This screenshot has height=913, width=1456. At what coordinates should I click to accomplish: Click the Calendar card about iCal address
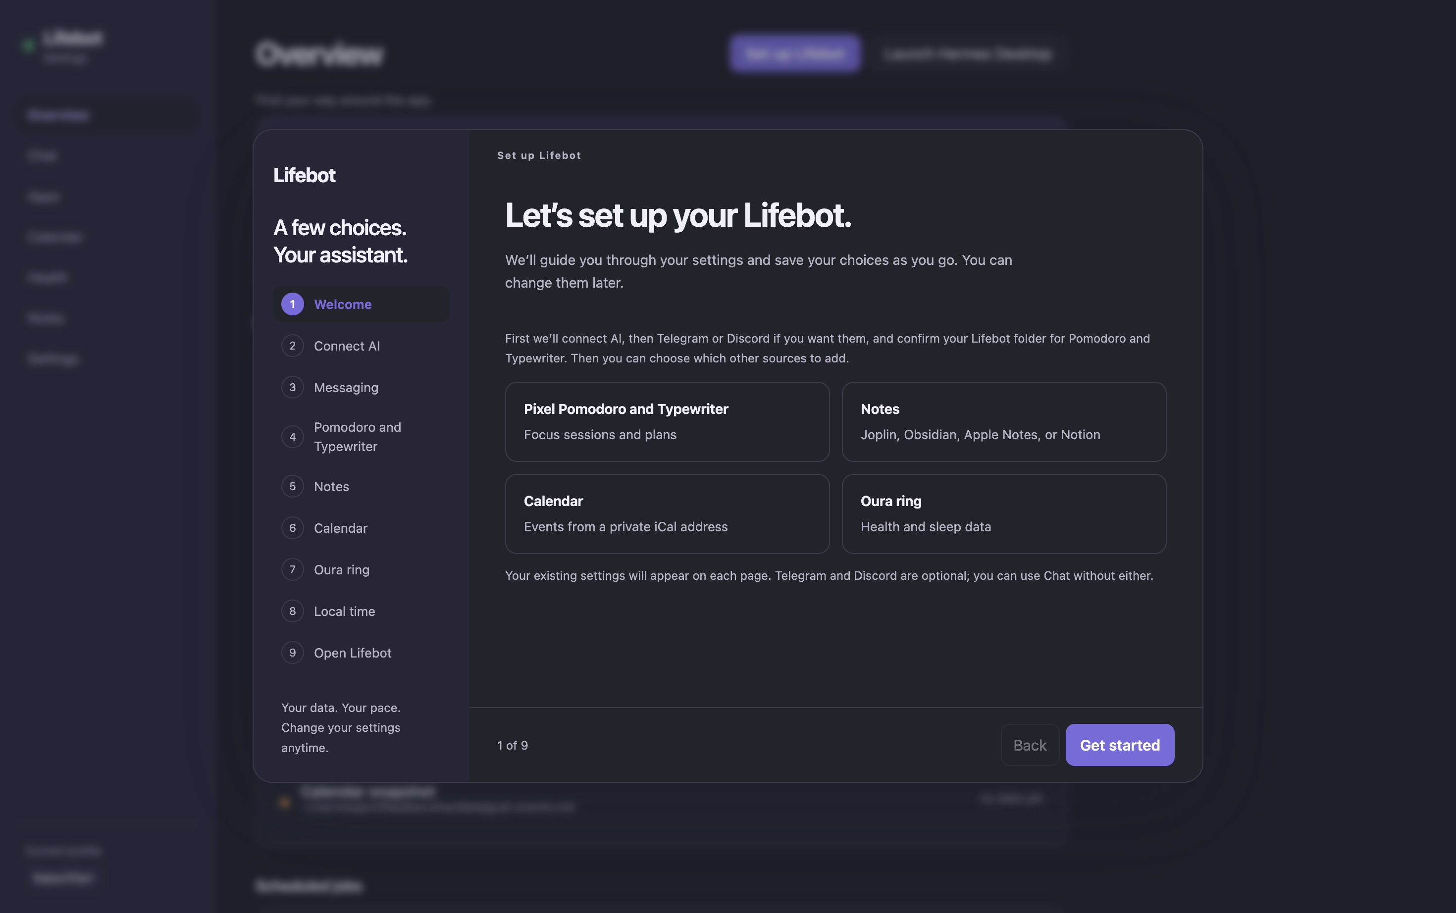tap(667, 514)
